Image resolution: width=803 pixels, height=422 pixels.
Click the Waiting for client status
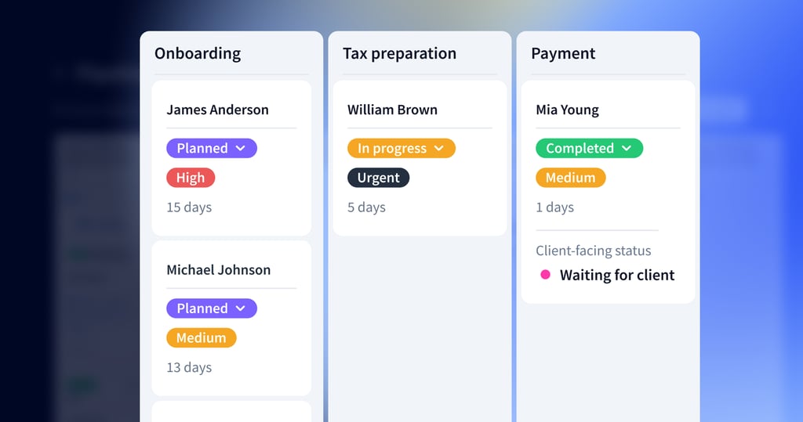point(616,275)
